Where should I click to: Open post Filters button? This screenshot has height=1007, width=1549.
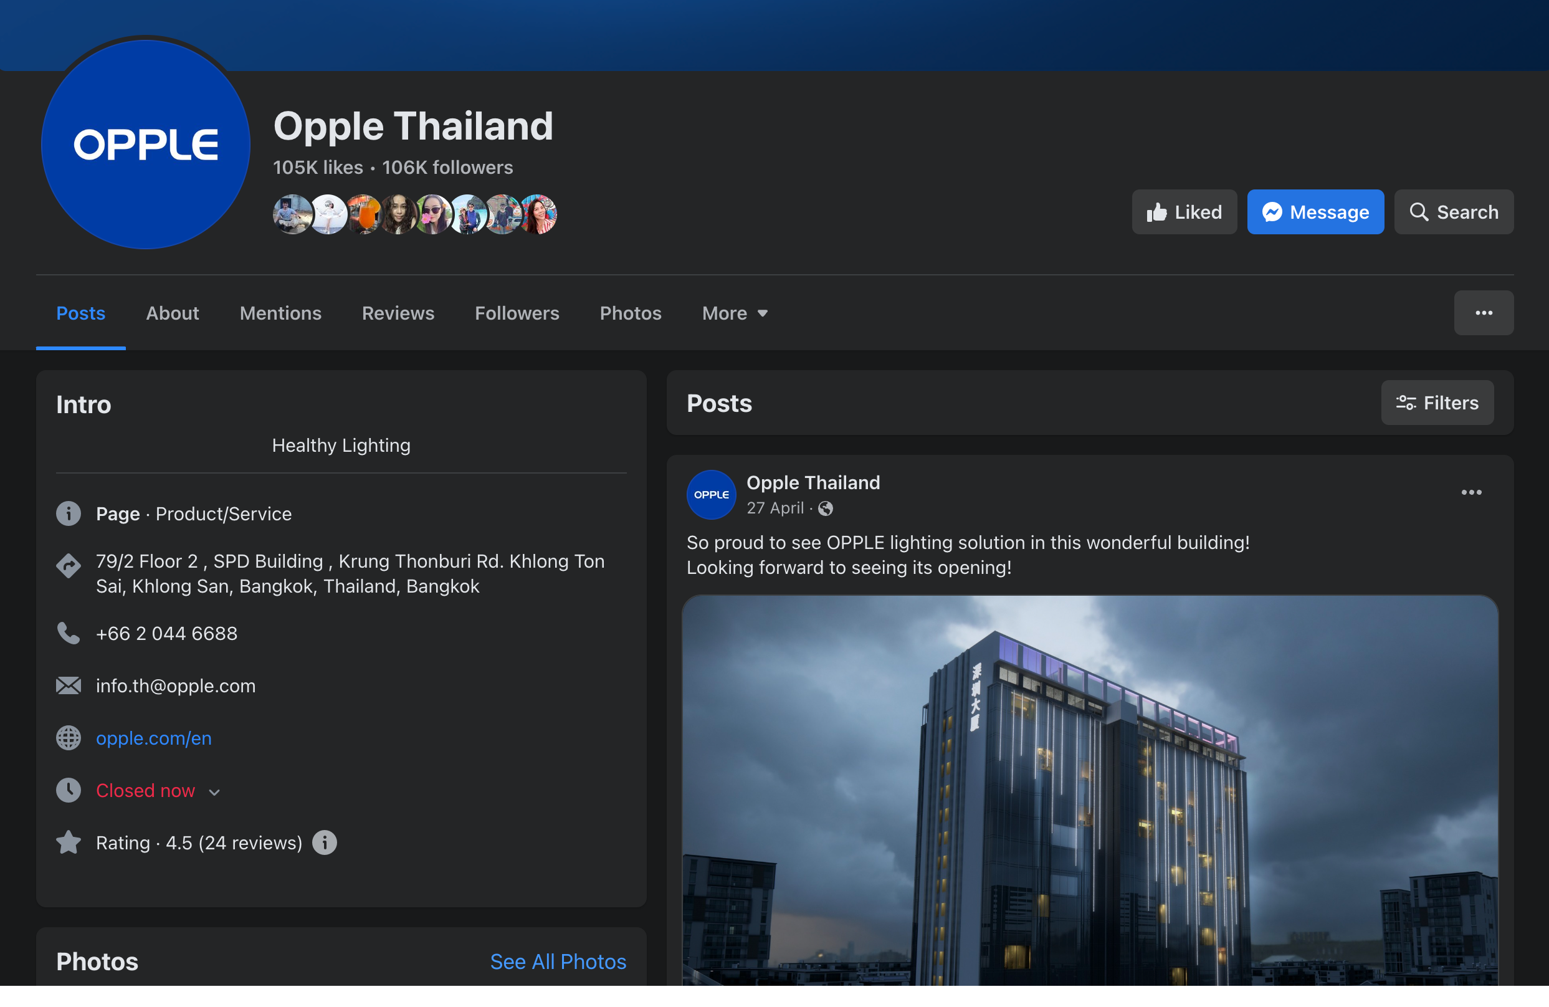coord(1436,403)
